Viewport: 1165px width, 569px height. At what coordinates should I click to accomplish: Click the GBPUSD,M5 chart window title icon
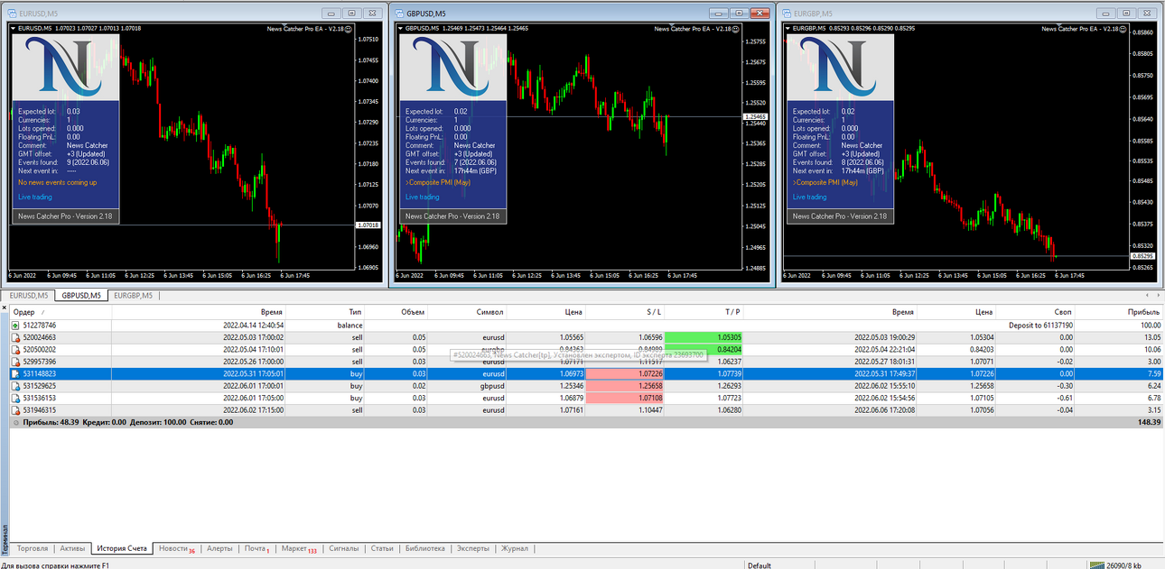[x=399, y=14]
